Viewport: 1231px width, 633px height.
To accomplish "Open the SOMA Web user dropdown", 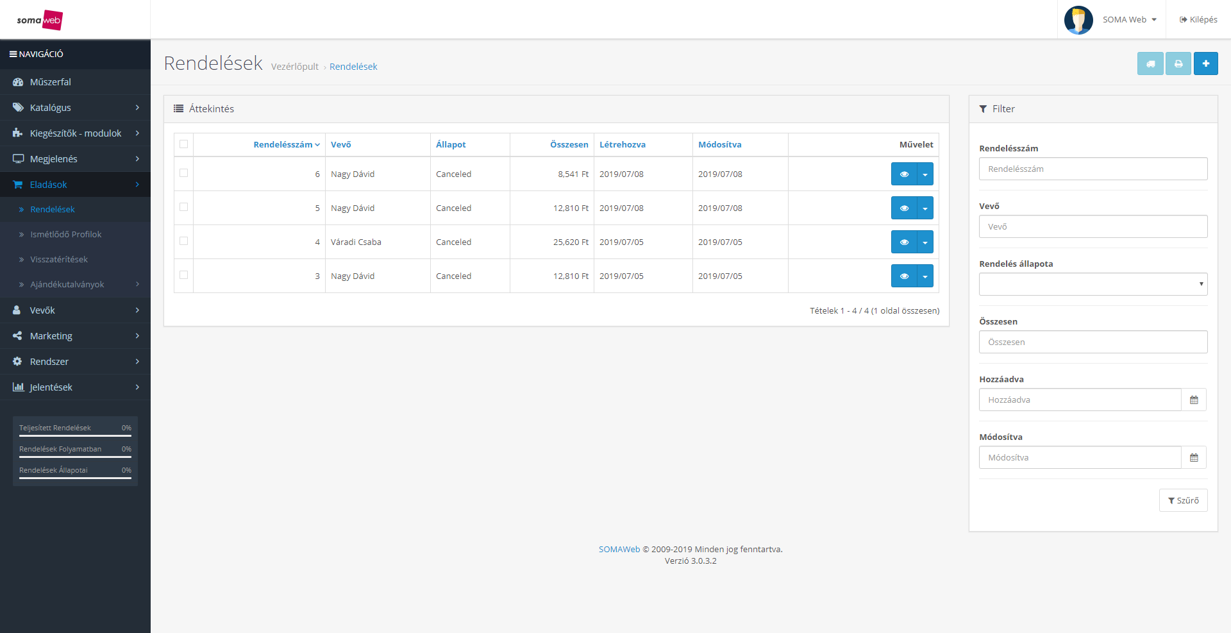I will point(1130,20).
